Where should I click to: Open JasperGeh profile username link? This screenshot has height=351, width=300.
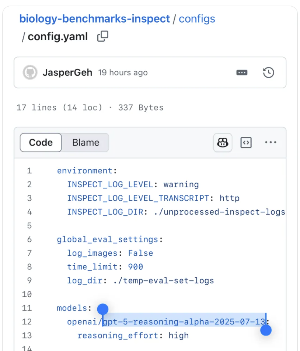pyautogui.click(x=67, y=72)
